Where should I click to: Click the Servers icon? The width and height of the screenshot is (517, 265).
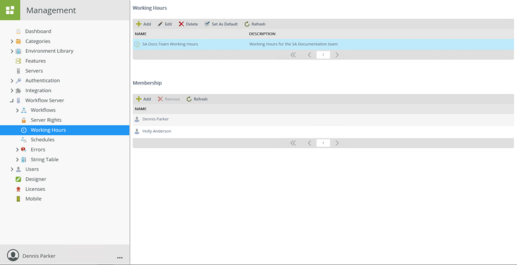(19, 71)
